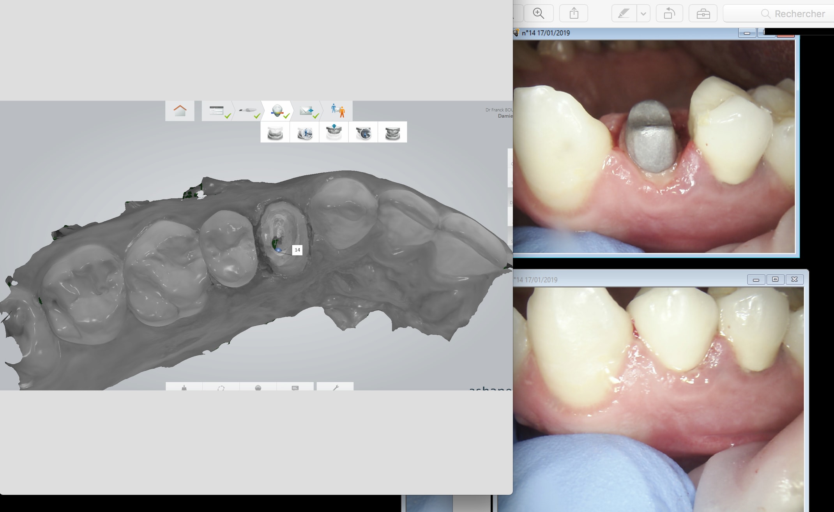Image resolution: width=834 pixels, height=512 pixels.
Task: Click the tooth 14 annotation label
Action: tap(297, 250)
